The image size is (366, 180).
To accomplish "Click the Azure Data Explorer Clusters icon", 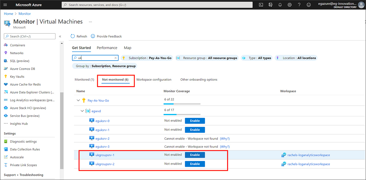I will [x=6, y=92].
